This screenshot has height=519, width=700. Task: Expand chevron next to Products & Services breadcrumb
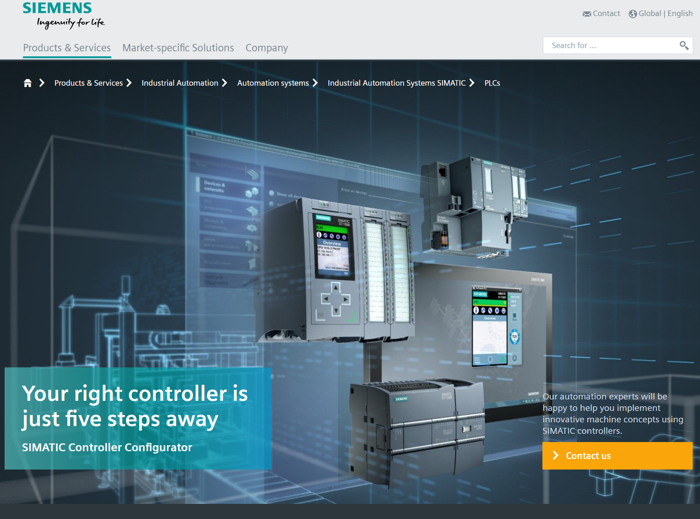(x=129, y=83)
